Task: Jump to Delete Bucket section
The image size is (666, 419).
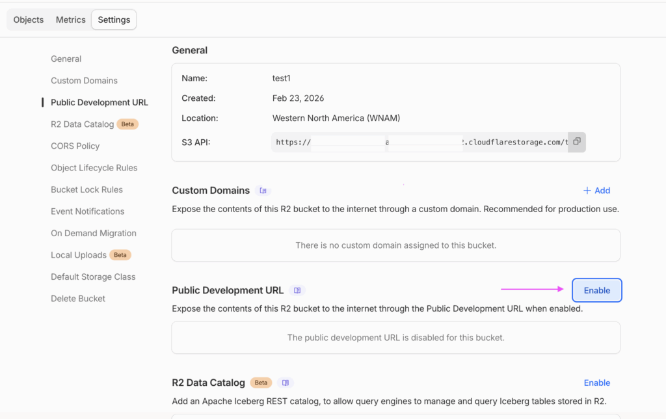Action: [x=78, y=299]
